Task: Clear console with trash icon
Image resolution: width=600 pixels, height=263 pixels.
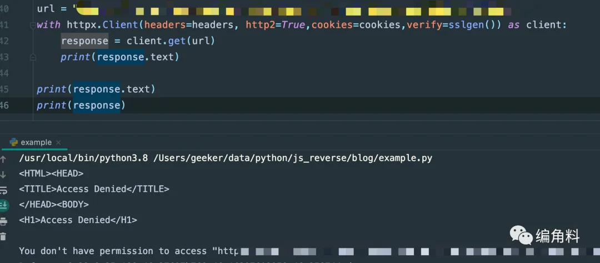Action: [3, 236]
